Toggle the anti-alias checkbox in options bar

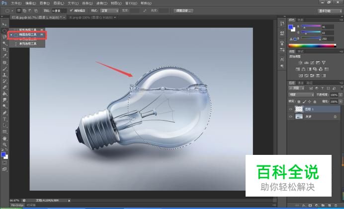(71, 10)
